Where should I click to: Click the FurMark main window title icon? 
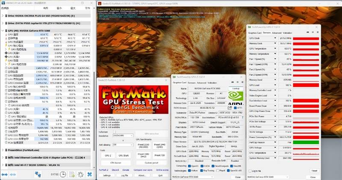pyautogui.click(x=100, y=3)
